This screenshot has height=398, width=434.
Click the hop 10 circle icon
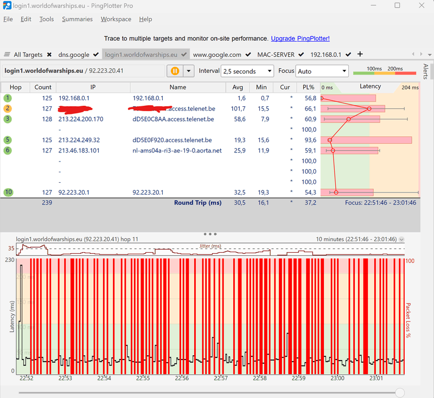click(x=8, y=192)
